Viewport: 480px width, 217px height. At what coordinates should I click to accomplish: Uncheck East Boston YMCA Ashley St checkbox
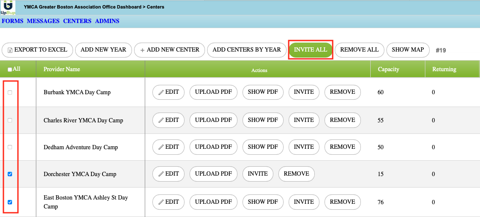[x=10, y=202]
